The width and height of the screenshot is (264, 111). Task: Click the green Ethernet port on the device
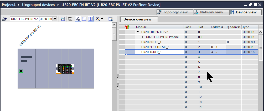pos(21,71)
